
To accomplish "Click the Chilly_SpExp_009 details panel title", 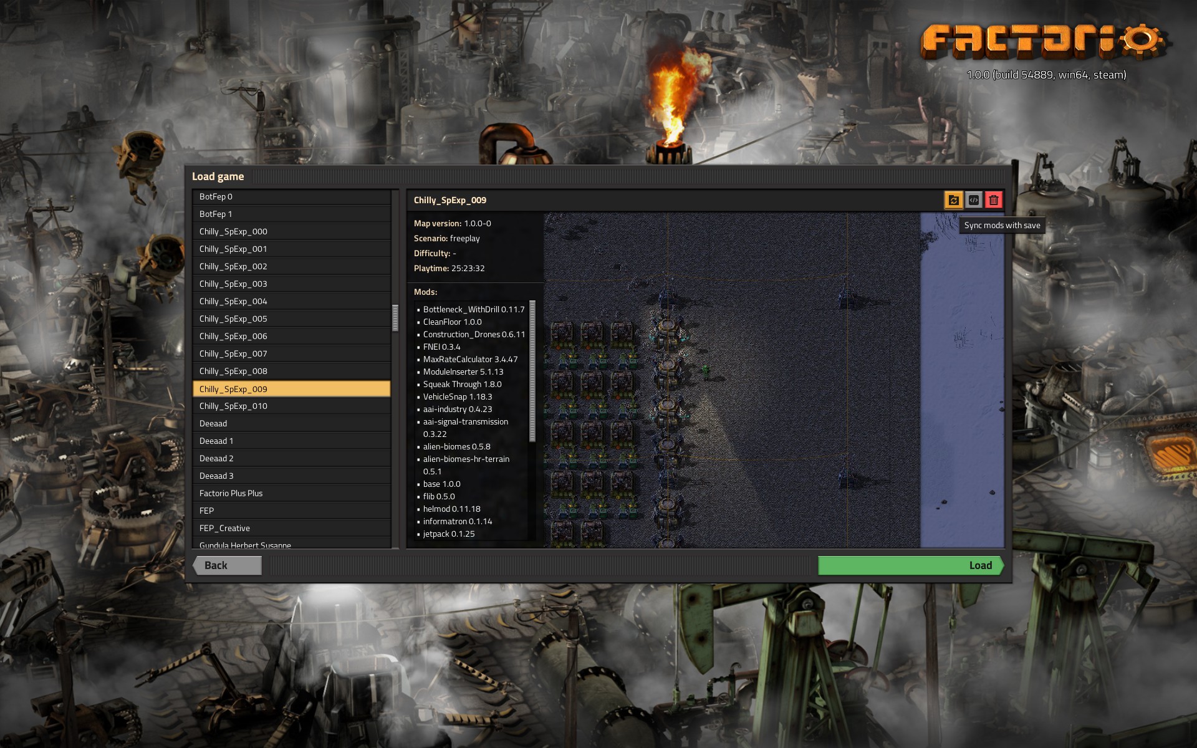I will (449, 200).
